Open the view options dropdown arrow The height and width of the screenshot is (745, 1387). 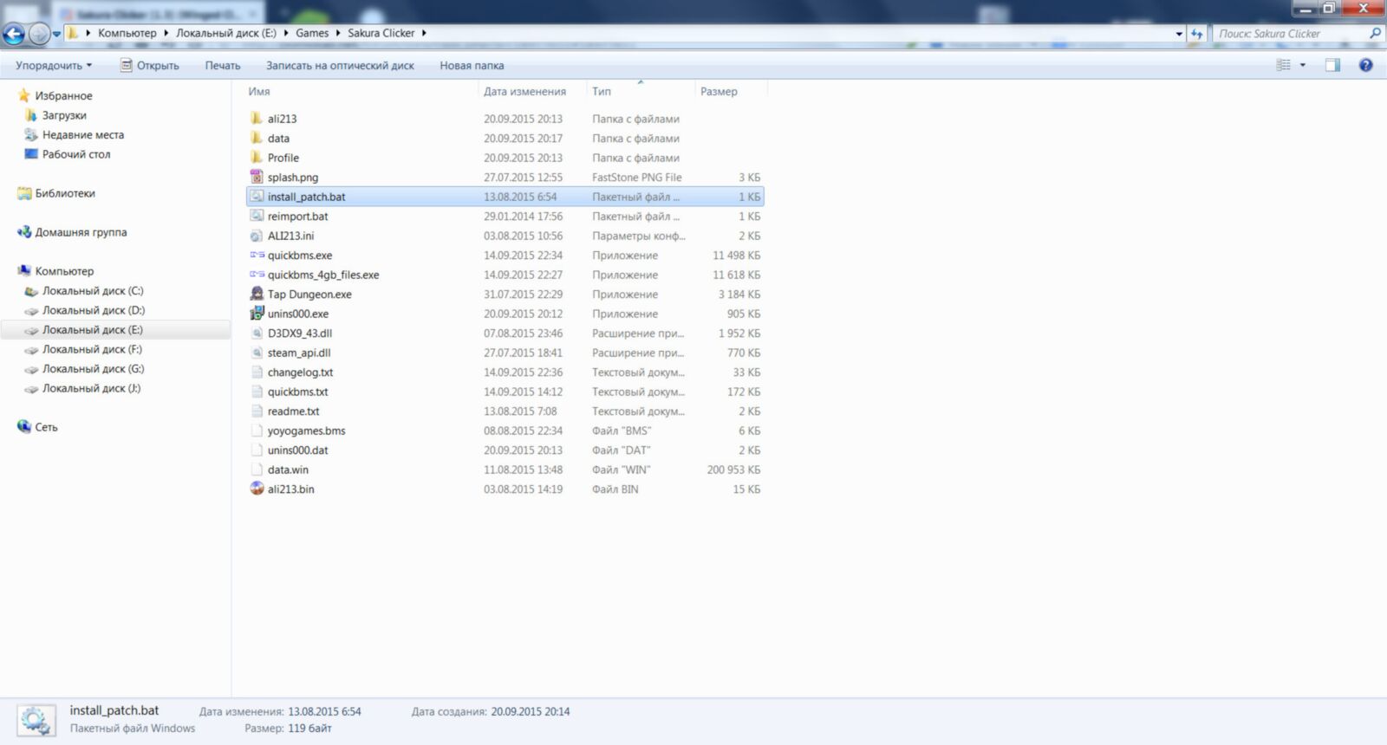[1302, 65]
